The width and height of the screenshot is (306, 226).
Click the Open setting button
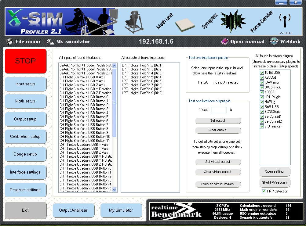274,171
